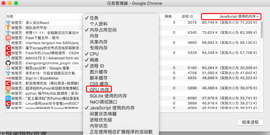This screenshot has height=135, width=270.
Task: Click process ID 5180
Action: tap(192, 68)
